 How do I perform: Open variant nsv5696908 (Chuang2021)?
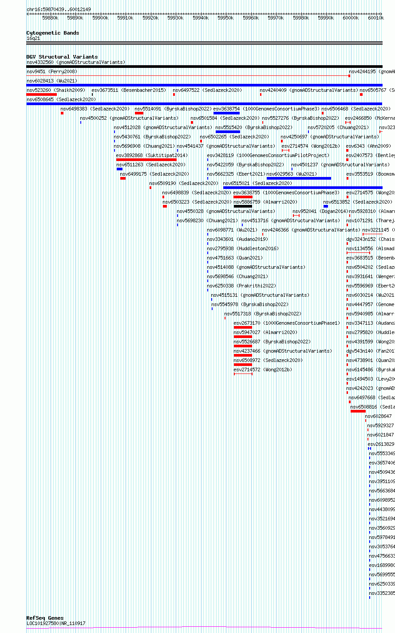144,146
